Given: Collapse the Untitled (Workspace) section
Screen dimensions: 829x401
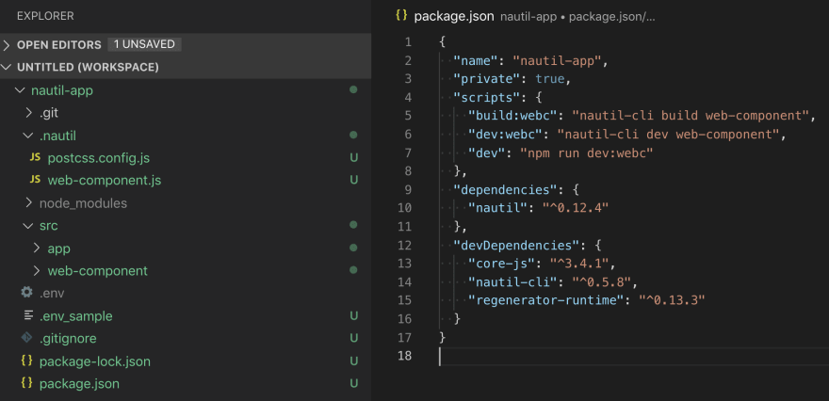Looking at the screenshot, I should pyautogui.click(x=7, y=68).
